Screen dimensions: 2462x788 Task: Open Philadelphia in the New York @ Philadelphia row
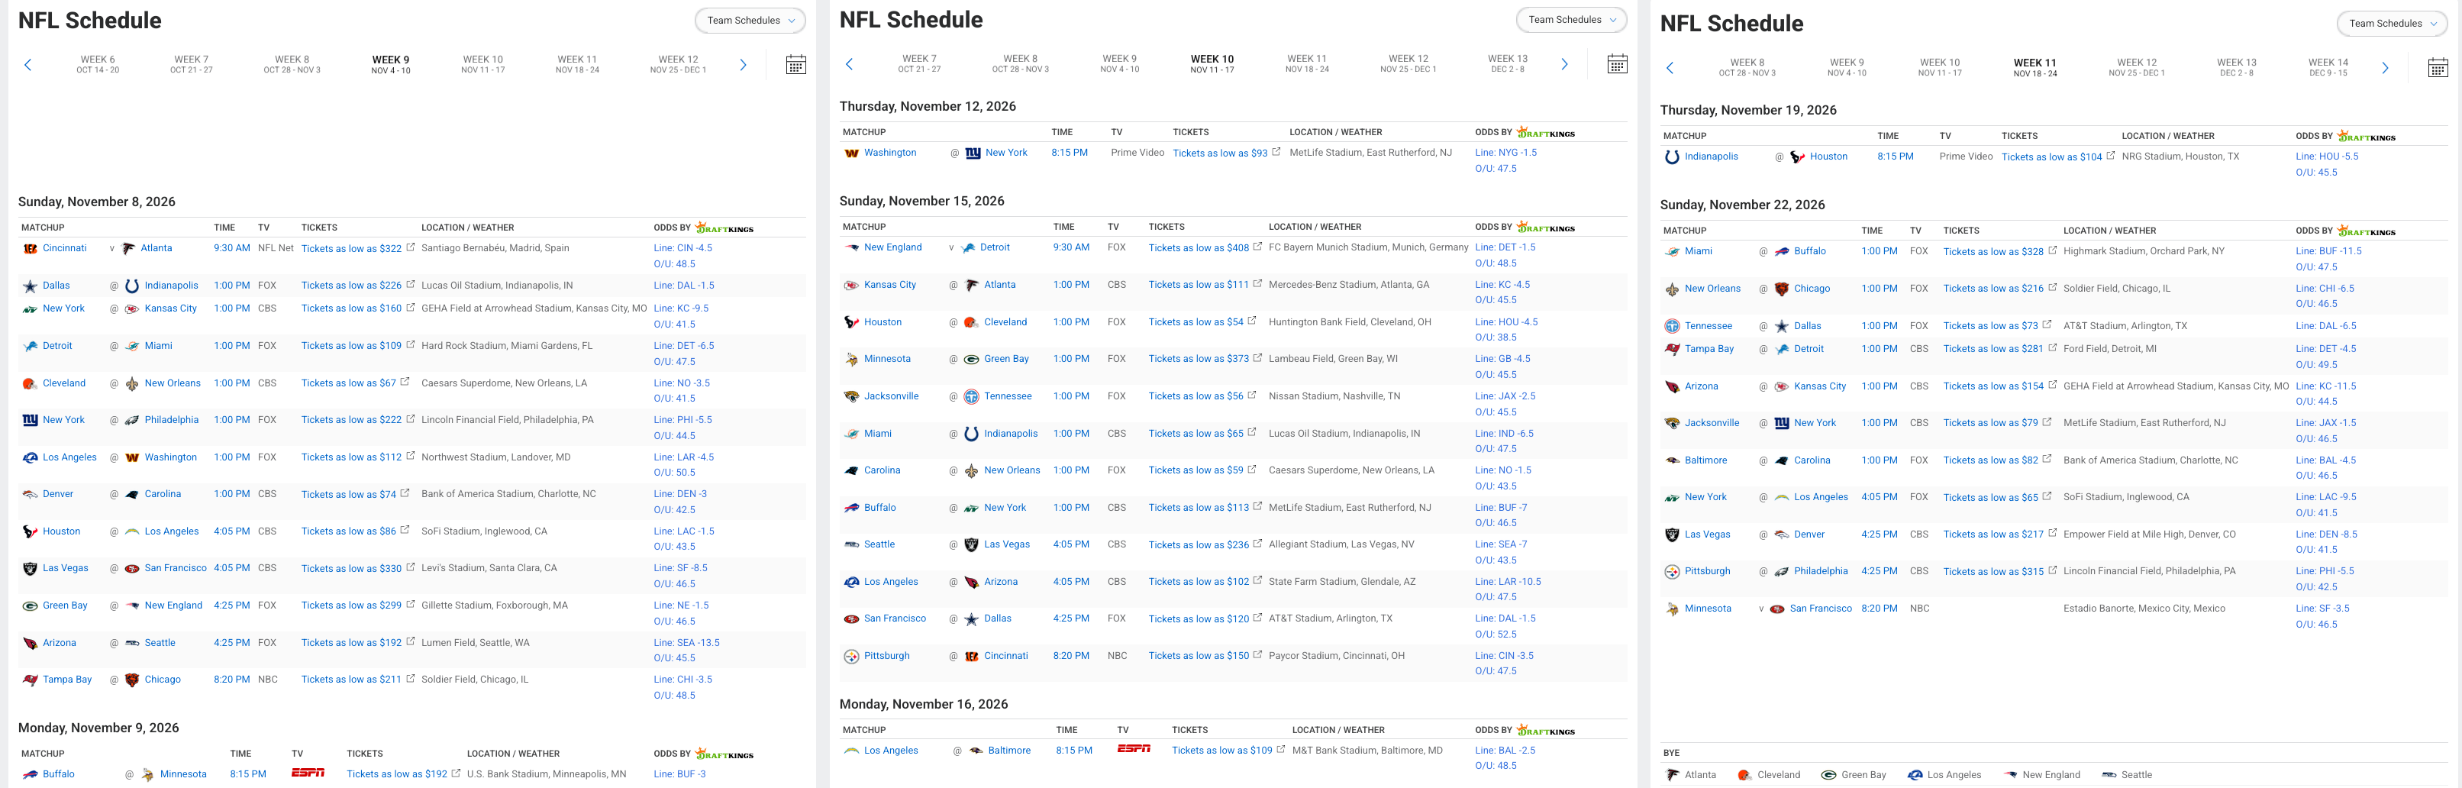(x=172, y=420)
